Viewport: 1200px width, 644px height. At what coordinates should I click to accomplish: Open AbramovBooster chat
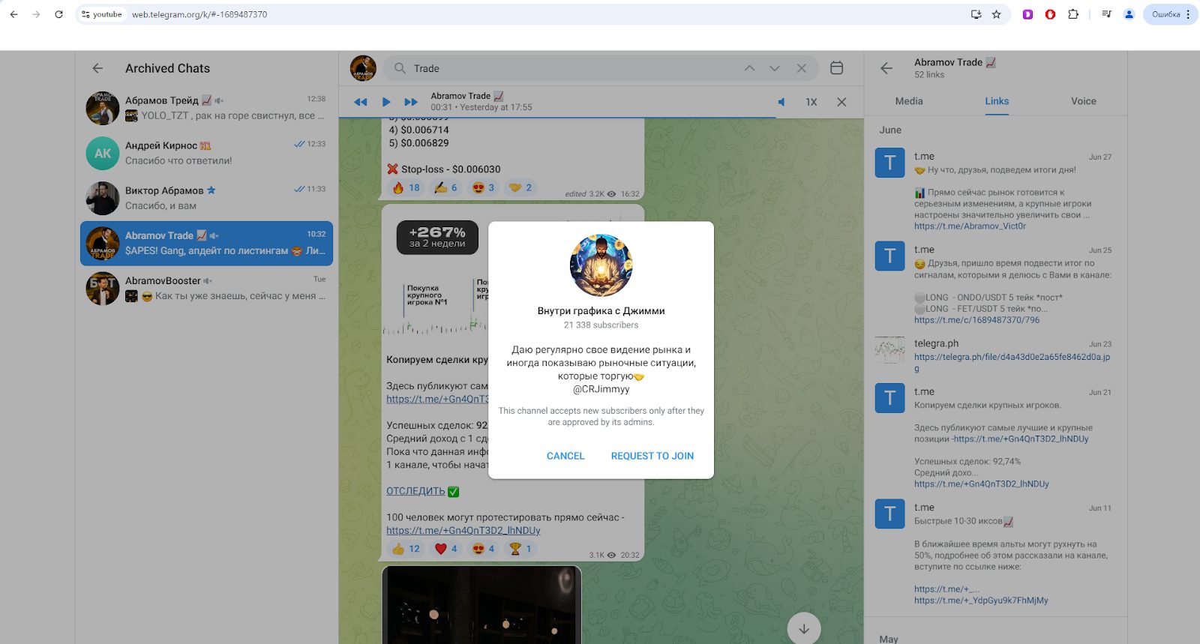(206, 289)
